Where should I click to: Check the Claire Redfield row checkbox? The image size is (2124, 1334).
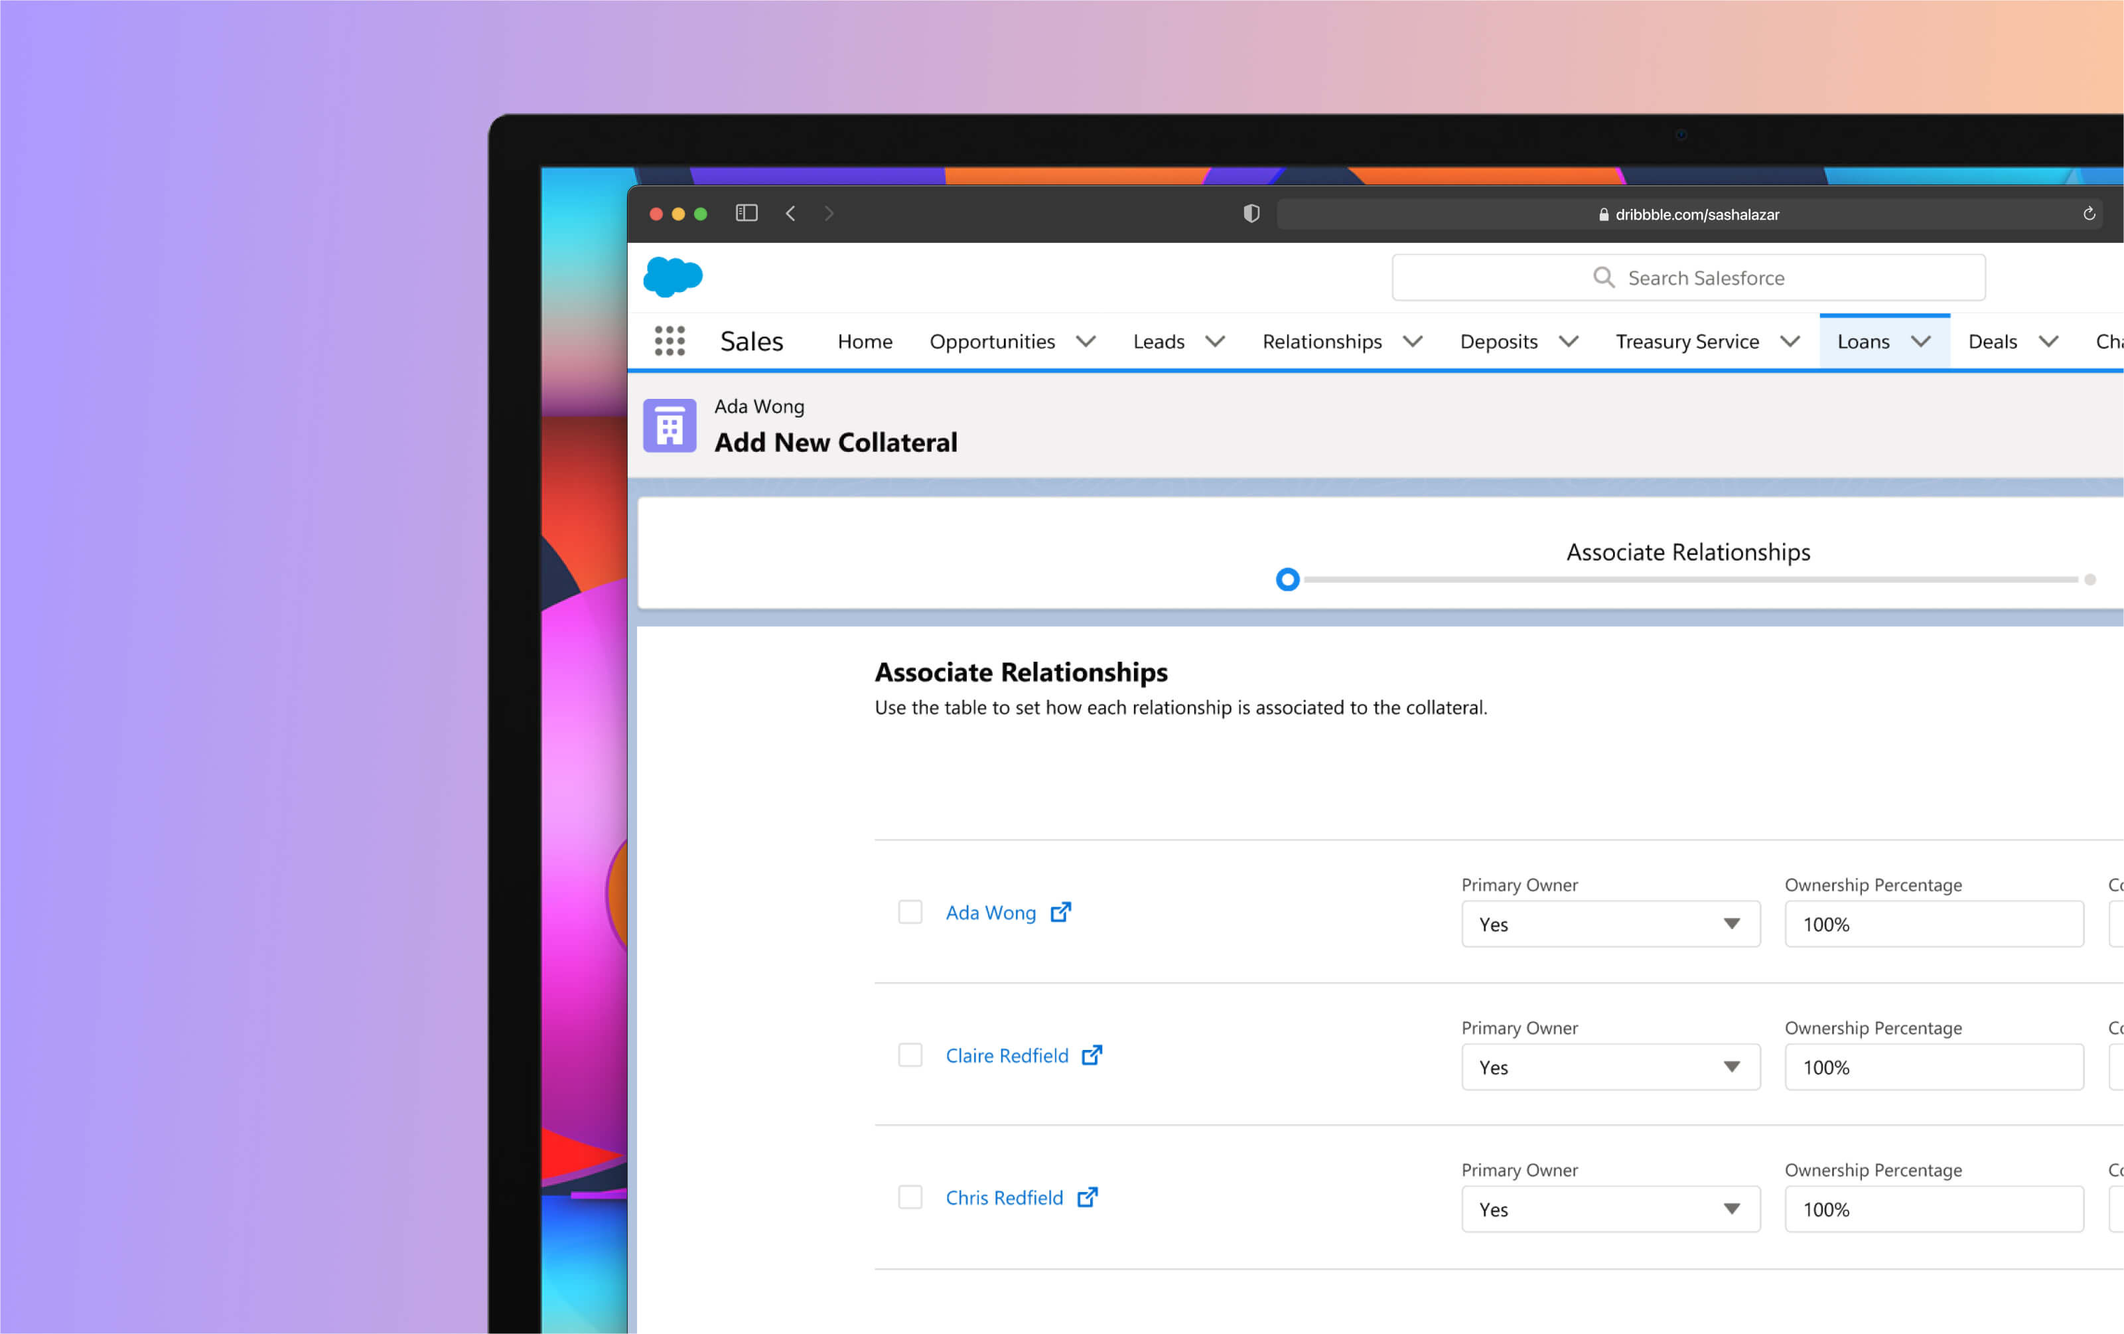pos(910,1055)
